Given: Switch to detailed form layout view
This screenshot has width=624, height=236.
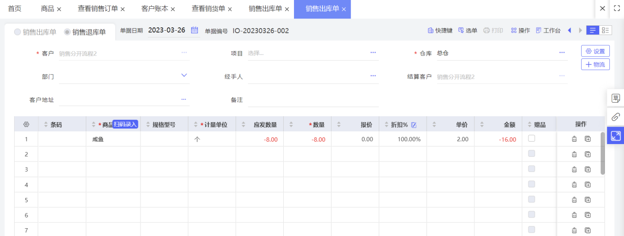Looking at the screenshot, I should (605, 30).
